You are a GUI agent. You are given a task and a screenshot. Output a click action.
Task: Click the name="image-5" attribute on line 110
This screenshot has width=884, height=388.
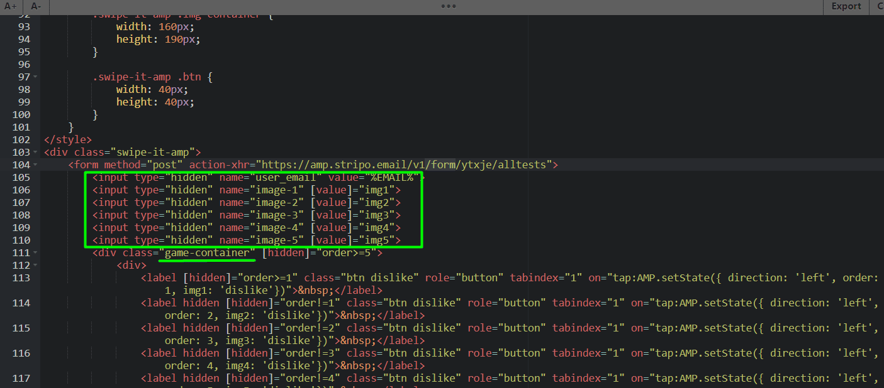[x=261, y=240]
